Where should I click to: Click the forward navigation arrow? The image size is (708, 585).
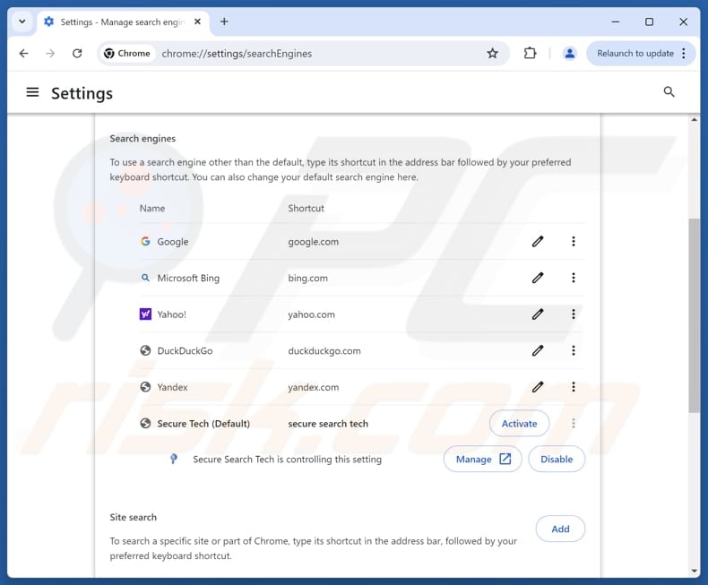[x=50, y=53]
